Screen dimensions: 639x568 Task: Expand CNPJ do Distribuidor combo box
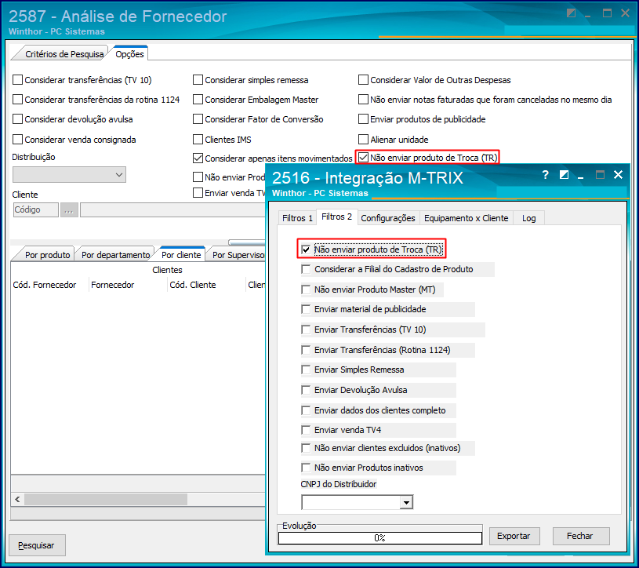click(406, 502)
